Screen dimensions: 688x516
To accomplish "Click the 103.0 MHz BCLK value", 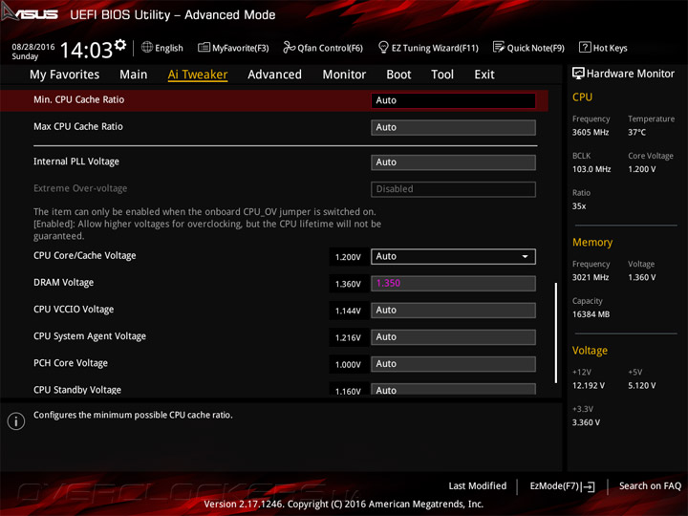I will 591,169.
